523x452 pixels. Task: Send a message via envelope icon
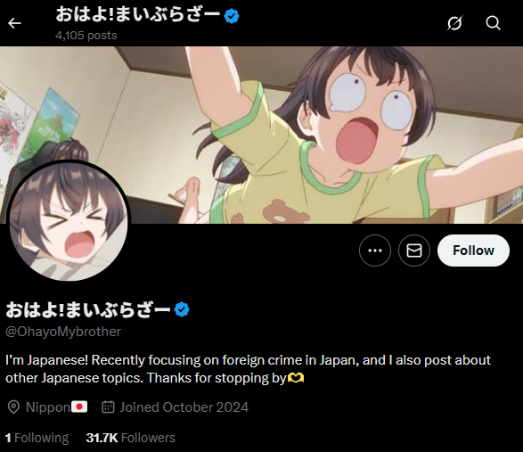pos(414,251)
